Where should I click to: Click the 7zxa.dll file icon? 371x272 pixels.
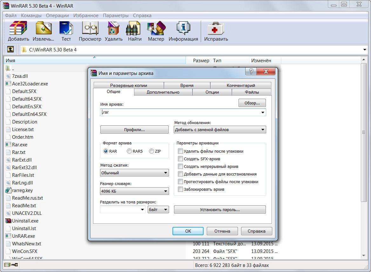(x=8, y=76)
